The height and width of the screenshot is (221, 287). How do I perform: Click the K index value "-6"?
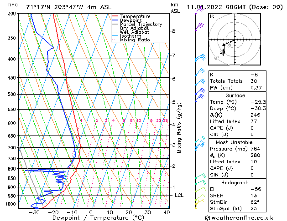point(254,75)
